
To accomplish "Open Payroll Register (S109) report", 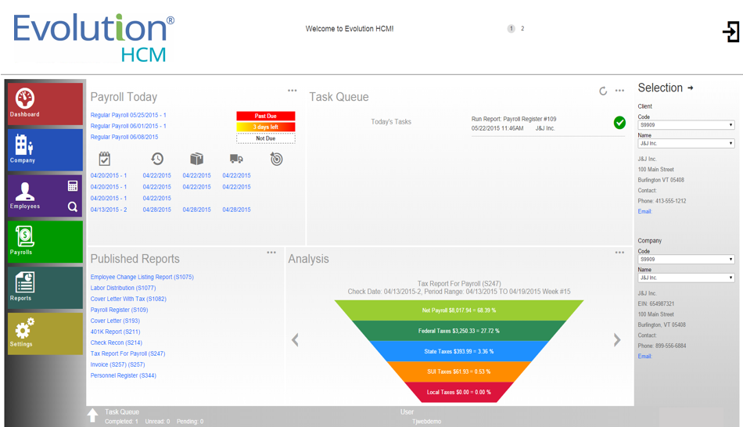I will pyautogui.click(x=120, y=310).
